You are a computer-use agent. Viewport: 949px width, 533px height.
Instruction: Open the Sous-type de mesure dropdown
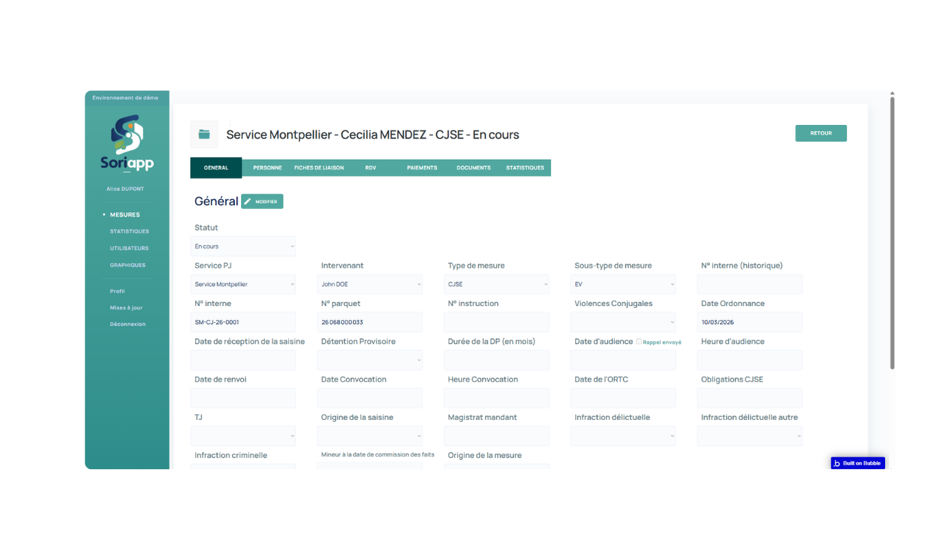[x=623, y=284]
